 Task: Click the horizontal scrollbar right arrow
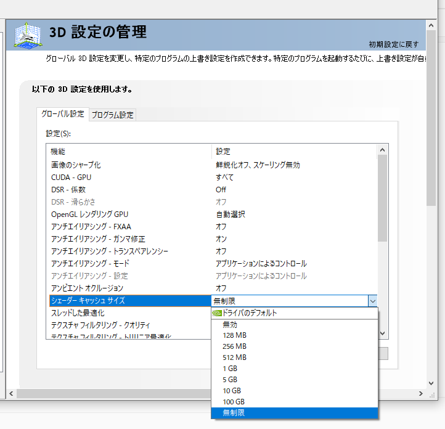[x=421, y=393]
